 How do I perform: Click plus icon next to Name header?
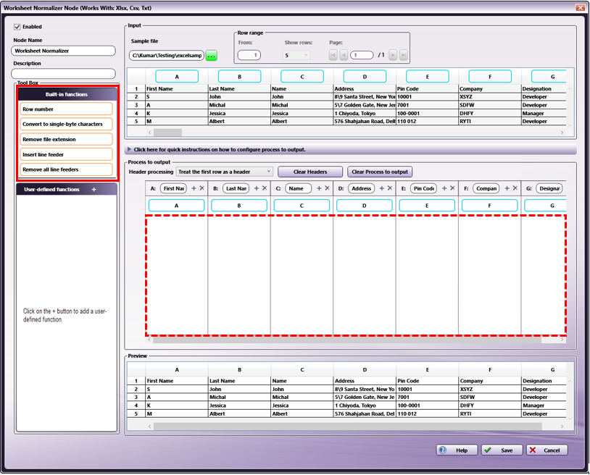(319, 188)
